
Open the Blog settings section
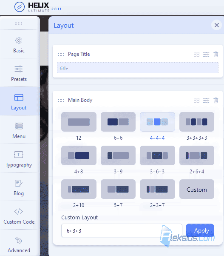click(19, 187)
